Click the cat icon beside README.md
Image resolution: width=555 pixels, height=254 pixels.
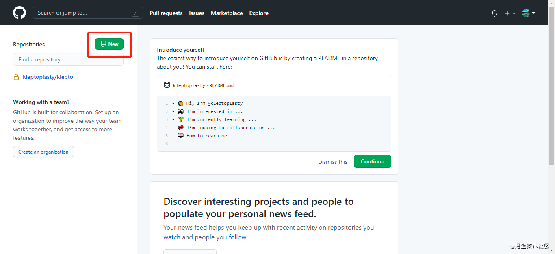pos(167,85)
